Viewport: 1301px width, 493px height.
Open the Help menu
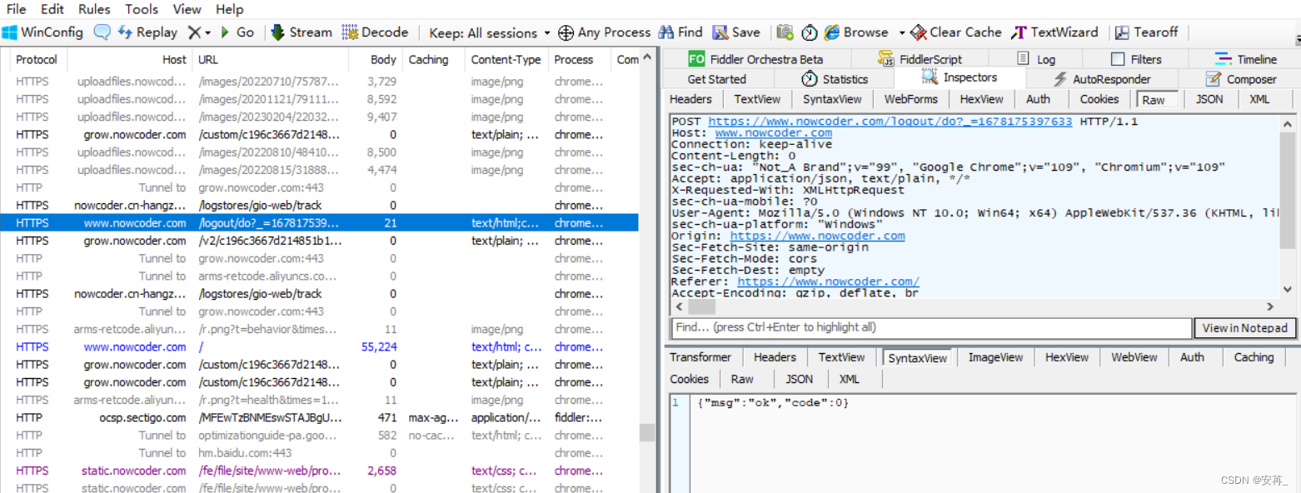tap(229, 9)
